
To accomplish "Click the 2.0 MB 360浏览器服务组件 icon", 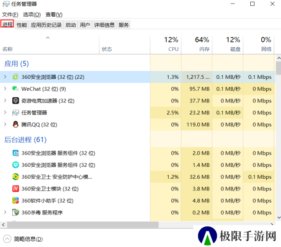I will (x=15, y=153).
